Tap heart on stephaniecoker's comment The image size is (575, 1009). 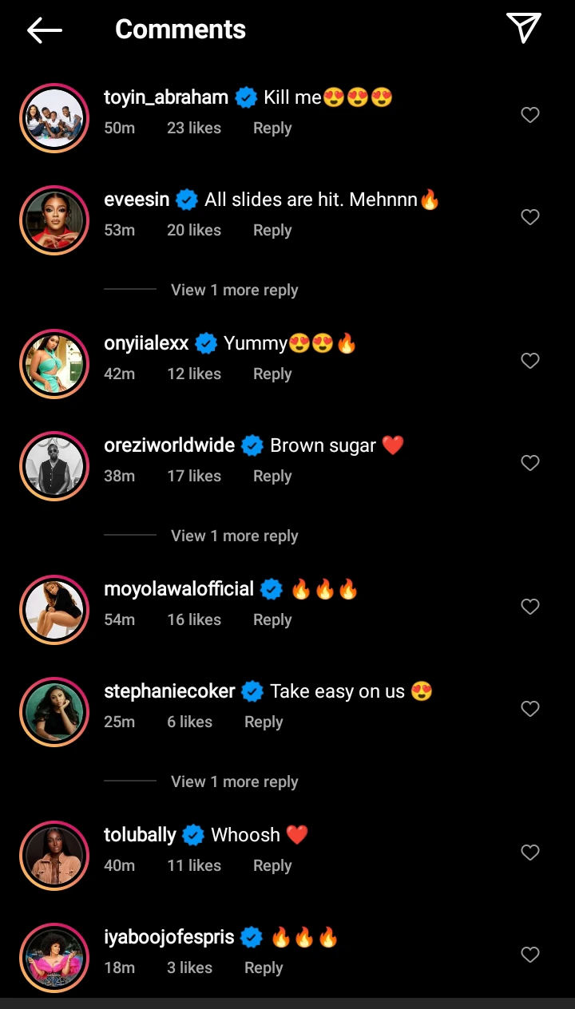(530, 709)
